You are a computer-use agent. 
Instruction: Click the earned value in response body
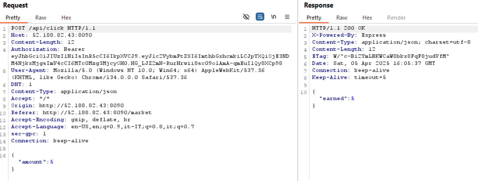(352, 99)
